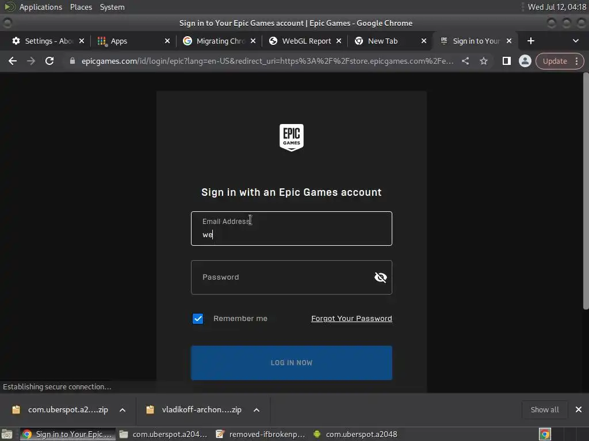
Task: Open the Forgot Your Password link
Action: 351,318
